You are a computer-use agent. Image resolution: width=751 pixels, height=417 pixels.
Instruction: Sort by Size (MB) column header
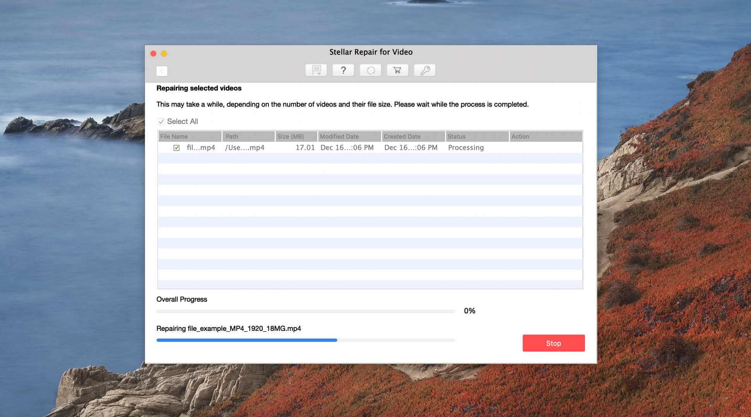[x=296, y=136]
